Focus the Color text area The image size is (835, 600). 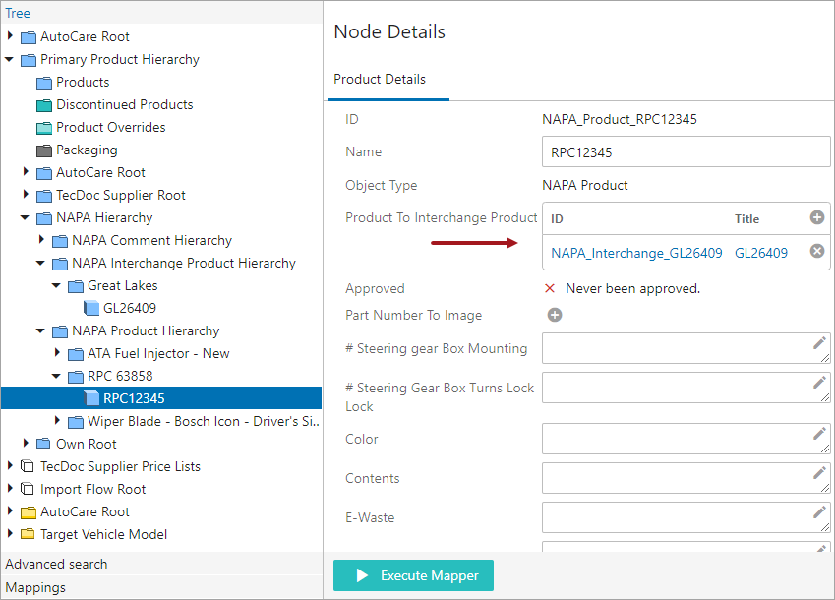[x=686, y=439]
